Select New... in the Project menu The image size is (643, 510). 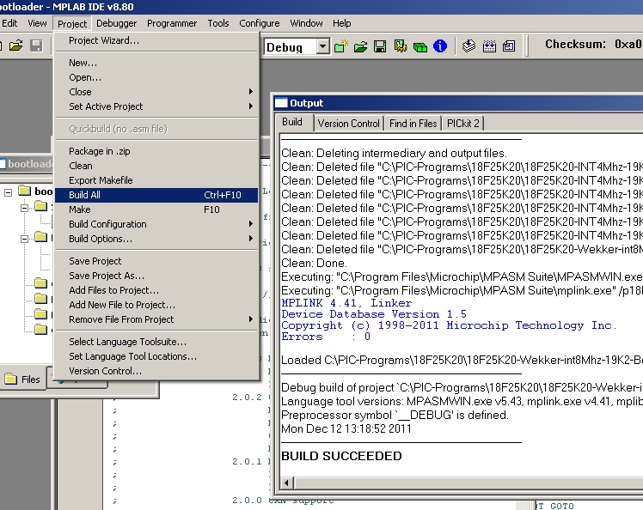156,63
